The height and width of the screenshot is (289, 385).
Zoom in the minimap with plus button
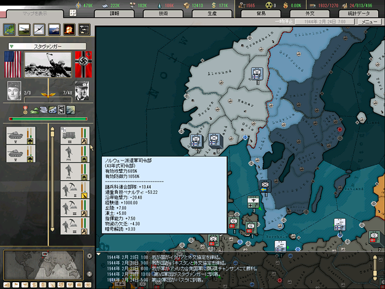click(89, 256)
